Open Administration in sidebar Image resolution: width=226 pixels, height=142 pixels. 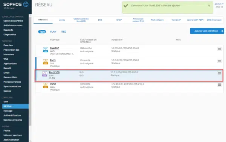pyautogui.click(x=11, y=140)
